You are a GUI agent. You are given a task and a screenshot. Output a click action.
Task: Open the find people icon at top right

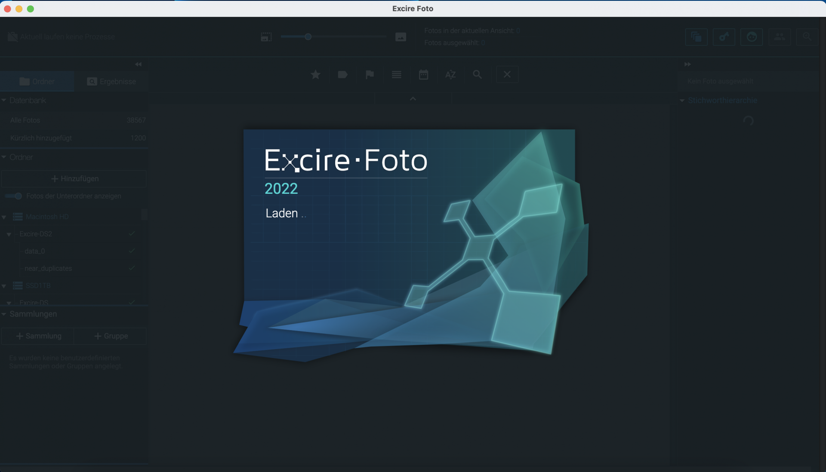tap(779, 37)
